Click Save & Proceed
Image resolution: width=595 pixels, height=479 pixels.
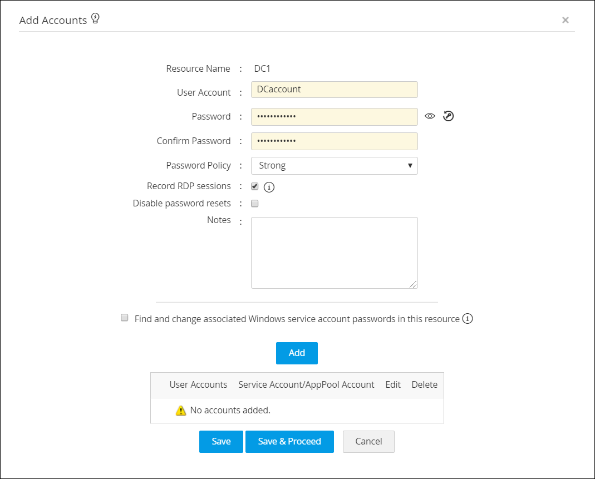[x=289, y=442]
